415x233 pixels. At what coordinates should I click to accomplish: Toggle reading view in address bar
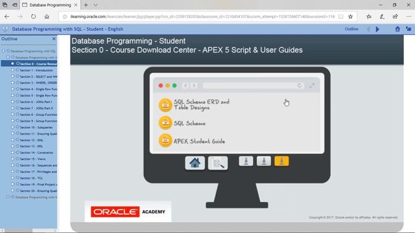point(341,16)
